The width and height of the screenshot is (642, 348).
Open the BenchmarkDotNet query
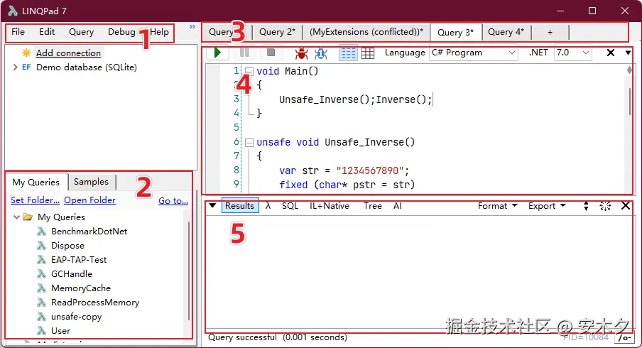(x=89, y=232)
